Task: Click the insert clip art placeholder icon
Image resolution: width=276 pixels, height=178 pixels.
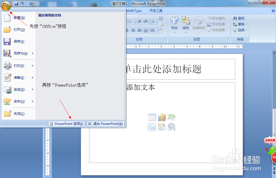Action: pos(162,127)
